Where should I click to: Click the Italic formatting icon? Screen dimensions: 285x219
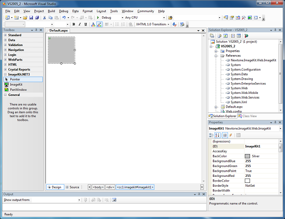click(x=79, y=24)
